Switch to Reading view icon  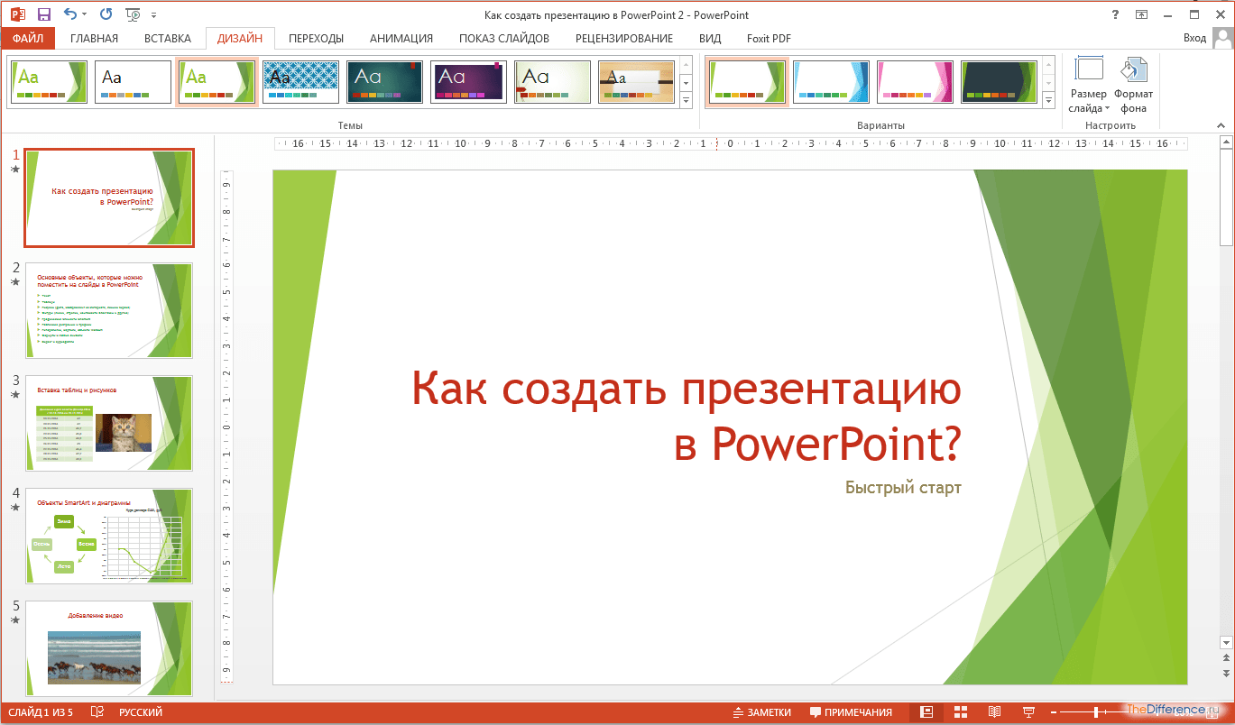(x=994, y=711)
